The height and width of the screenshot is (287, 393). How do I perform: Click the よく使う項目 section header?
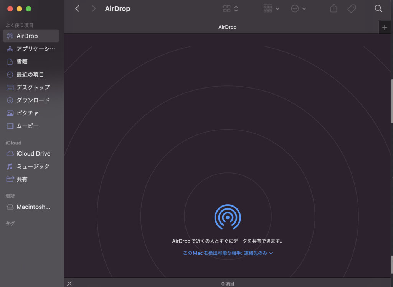20,25
